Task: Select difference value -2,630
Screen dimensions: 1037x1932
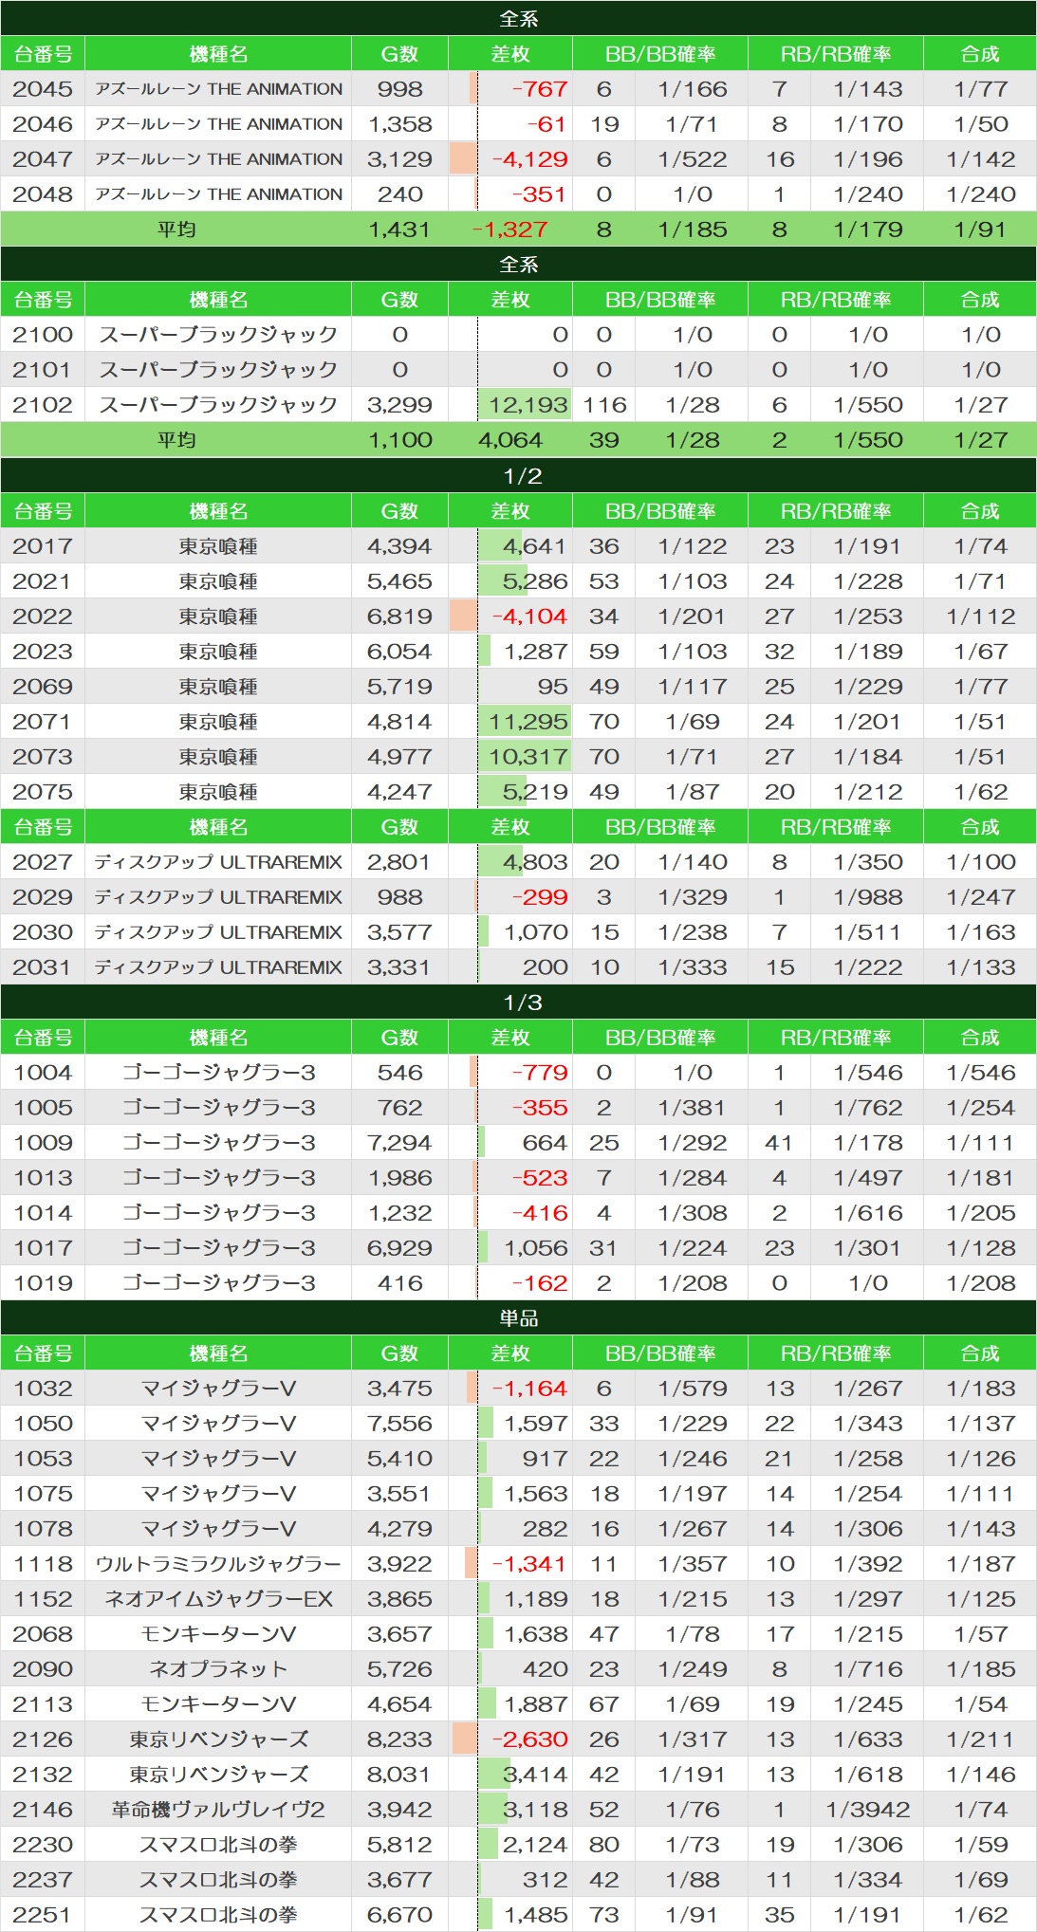Action: click(x=529, y=1739)
